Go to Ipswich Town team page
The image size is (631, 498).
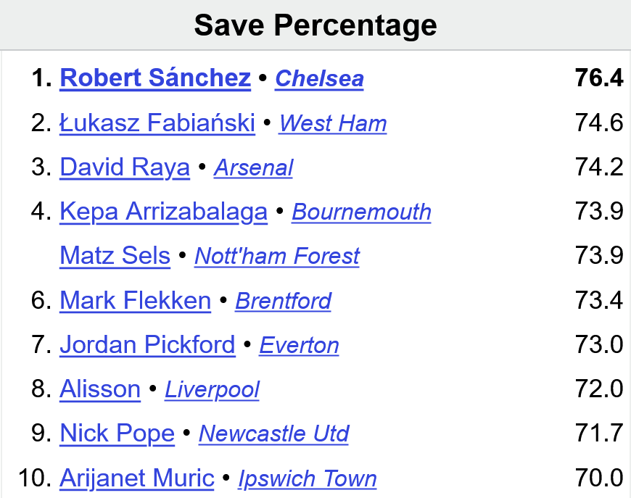(x=308, y=478)
